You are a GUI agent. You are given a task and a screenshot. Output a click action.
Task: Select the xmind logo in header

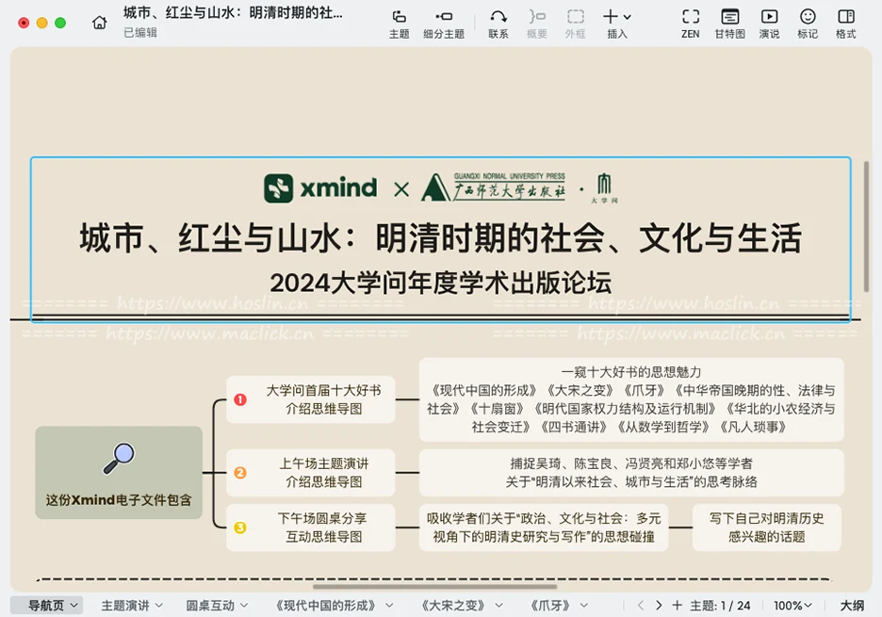point(320,187)
